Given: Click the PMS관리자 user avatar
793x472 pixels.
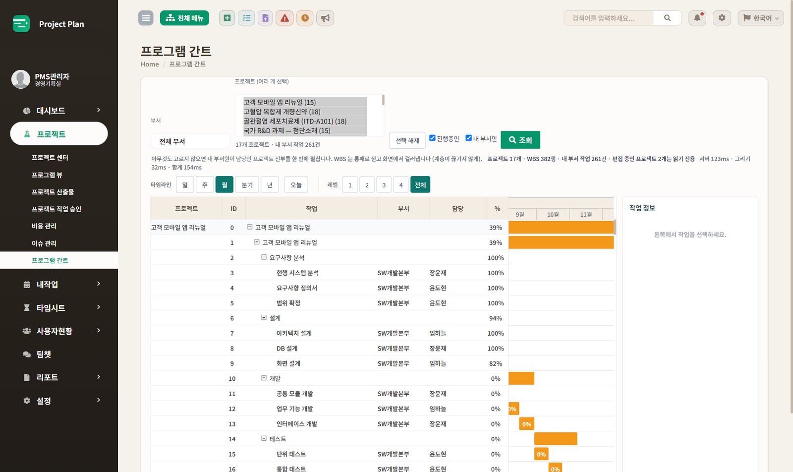Looking at the screenshot, I should pos(21,79).
